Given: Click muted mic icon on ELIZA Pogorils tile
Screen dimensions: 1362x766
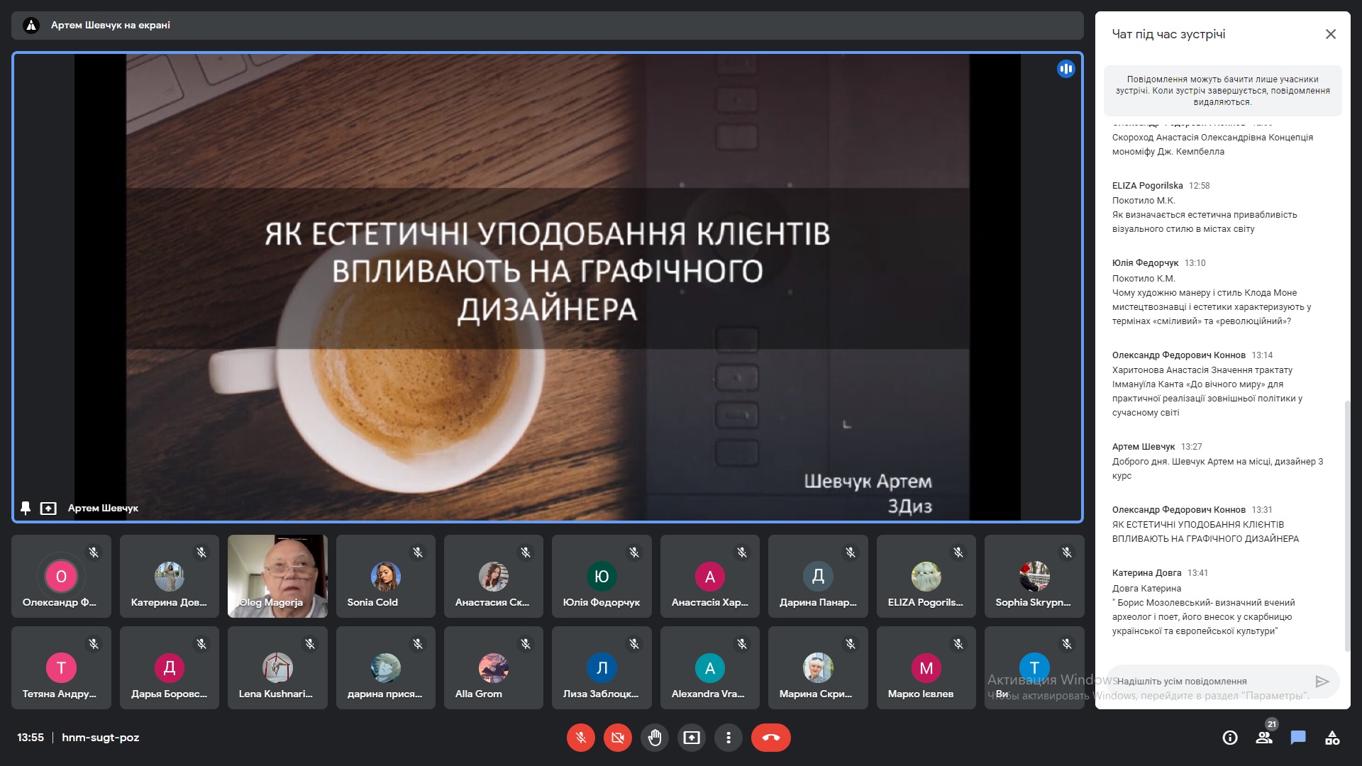Looking at the screenshot, I should tap(958, 552).
